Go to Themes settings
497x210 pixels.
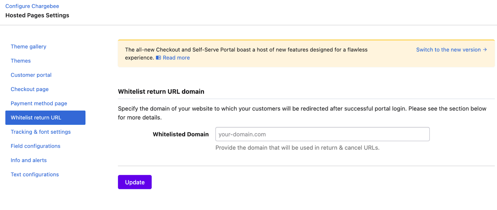tap(21, 61)
